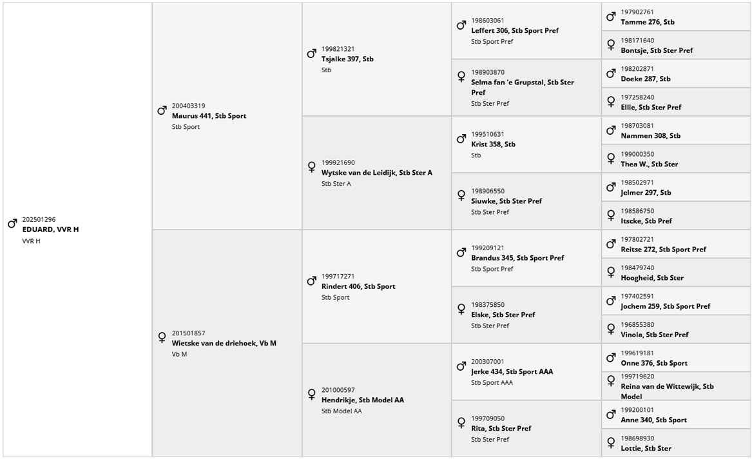Open Elske, Stb Ster Pref entry

[x=503, y=315]
